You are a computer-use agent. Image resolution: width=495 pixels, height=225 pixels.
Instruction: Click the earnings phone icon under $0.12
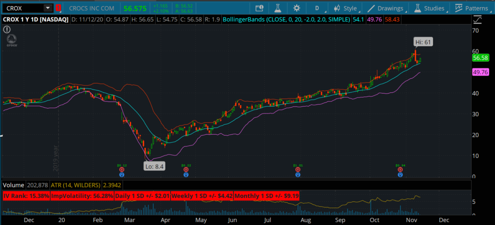[122, 169]
